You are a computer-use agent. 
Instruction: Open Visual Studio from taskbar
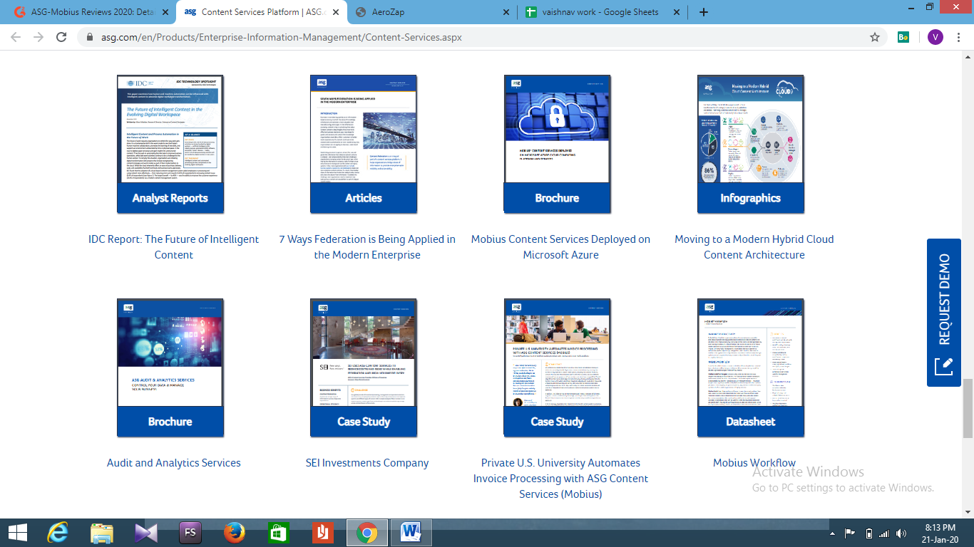click(x=146, y=533)
